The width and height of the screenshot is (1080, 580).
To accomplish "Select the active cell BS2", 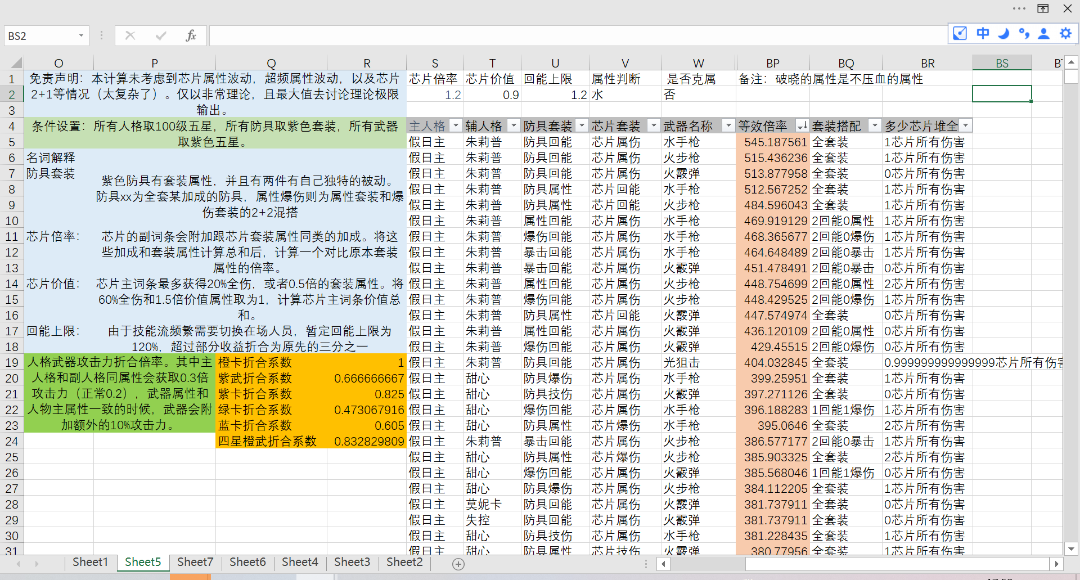I will coord(1002,94).
